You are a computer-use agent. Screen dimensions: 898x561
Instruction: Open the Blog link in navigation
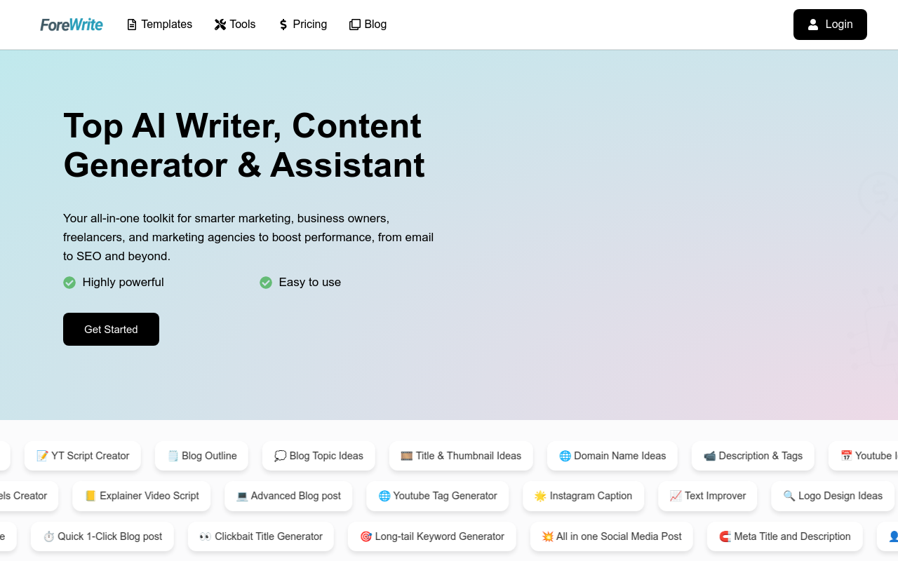(x=368, y=25)
